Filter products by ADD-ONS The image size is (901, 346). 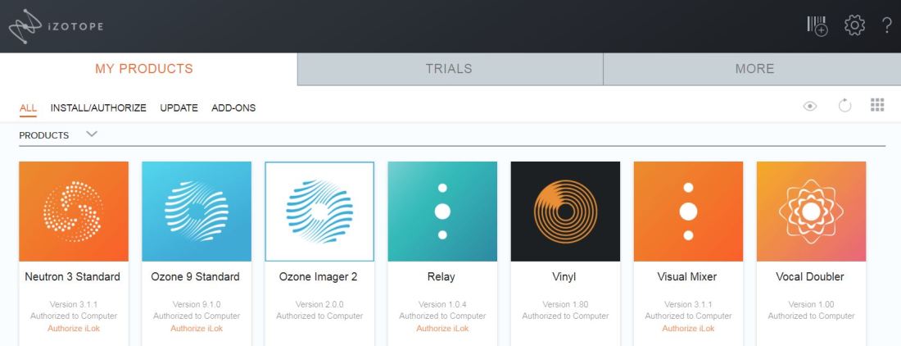click(x=233, y=107)
